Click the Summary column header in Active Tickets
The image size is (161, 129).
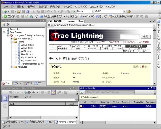tap(105, 102)
